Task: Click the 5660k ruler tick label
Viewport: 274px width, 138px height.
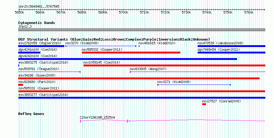Action: tap(40, 13)
